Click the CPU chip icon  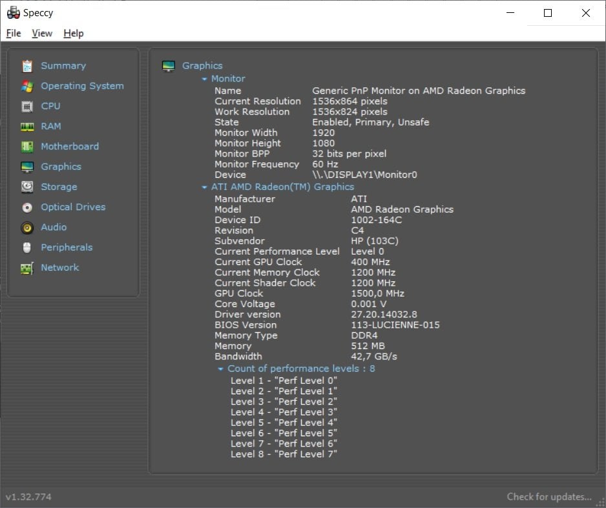[x=27, y=106]
